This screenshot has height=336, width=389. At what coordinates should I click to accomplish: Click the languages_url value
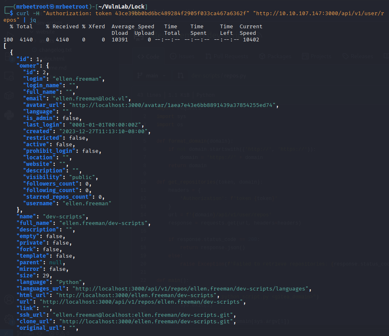pos(190,288)
